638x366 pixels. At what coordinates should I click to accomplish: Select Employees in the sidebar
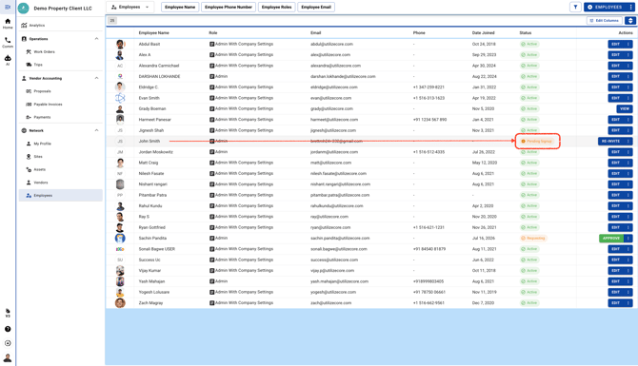[61, 196]
